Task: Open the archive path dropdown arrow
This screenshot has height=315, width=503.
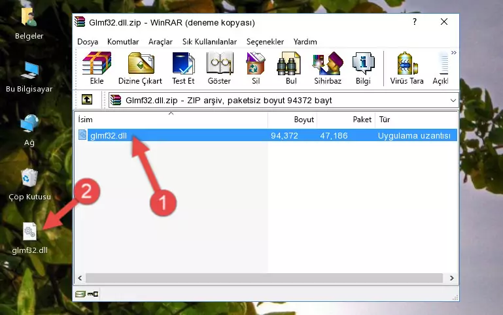Action: coord(453,100)
